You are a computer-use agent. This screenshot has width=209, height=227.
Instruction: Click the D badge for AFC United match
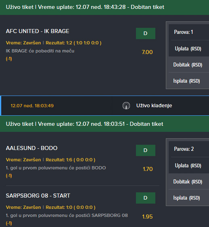tap(146, 33)
